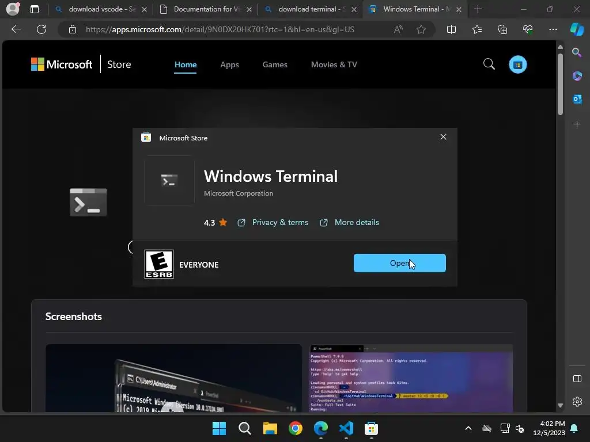Select Home in Store navigation

click(186, 64)
